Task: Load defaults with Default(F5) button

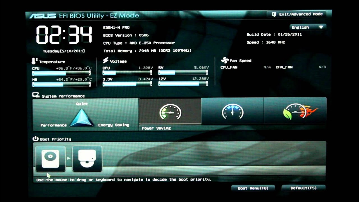Action: (303, 188)
